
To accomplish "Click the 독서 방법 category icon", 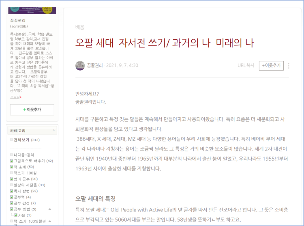I will [12, 191].
